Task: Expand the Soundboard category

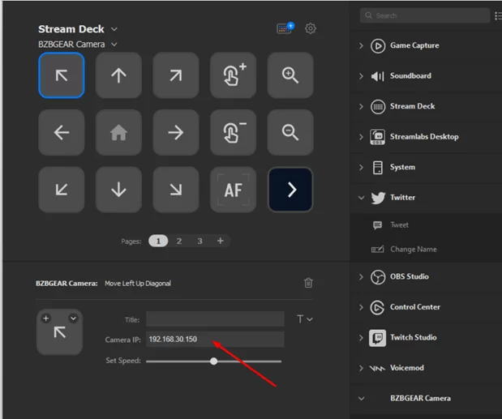Action: [361, 76]
